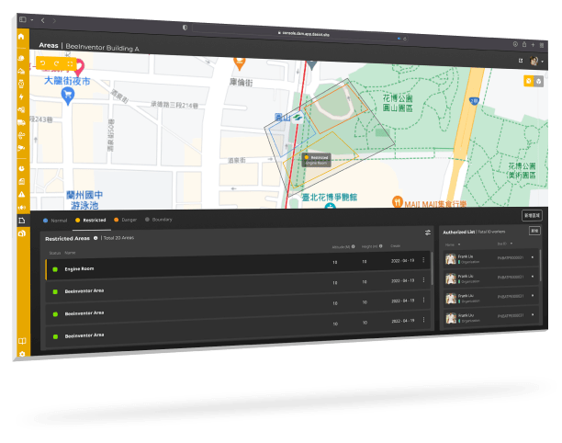Click the fullscreen frame icon on the map toolbar
Screen dimensions: 562x443
70,65
